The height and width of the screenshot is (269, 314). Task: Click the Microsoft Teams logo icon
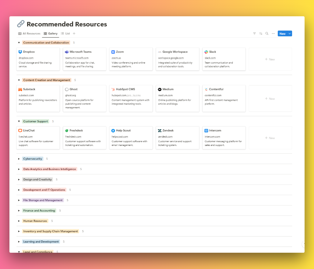(67, 52)
